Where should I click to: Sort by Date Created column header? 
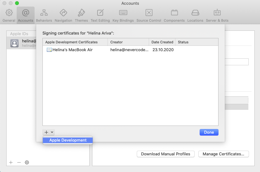[162, 42]
